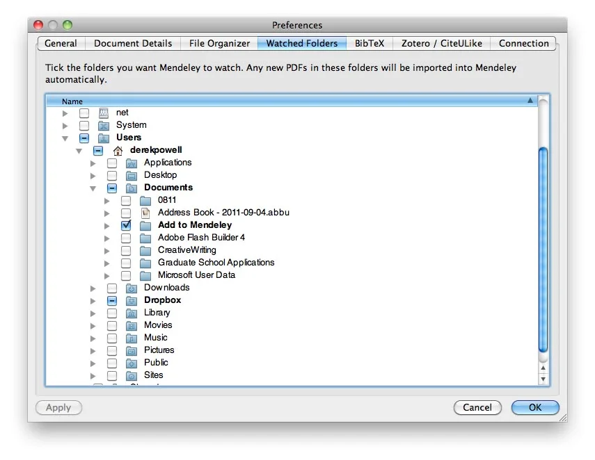Select the Watched Folders tab
The image size is (595, 460).
[x=302, y=43]
